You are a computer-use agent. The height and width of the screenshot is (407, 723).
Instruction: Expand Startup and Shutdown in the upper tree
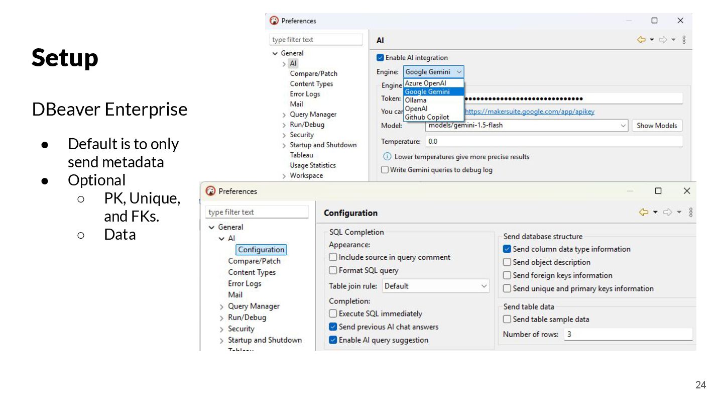point(284,145)
